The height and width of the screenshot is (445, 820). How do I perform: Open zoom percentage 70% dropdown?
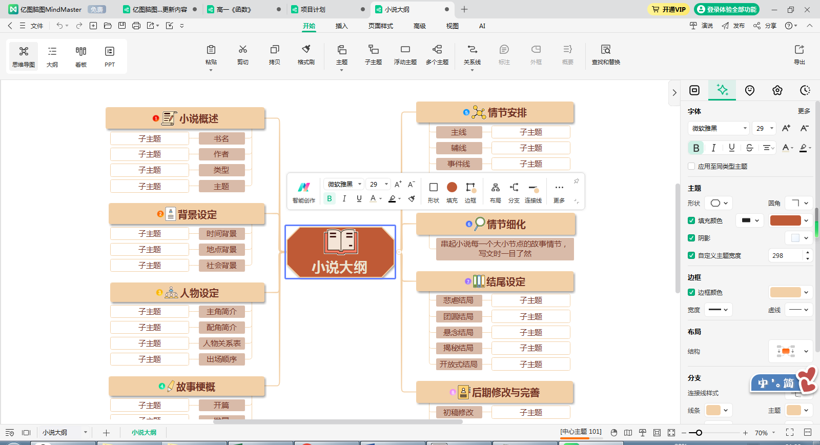(765, 433)
